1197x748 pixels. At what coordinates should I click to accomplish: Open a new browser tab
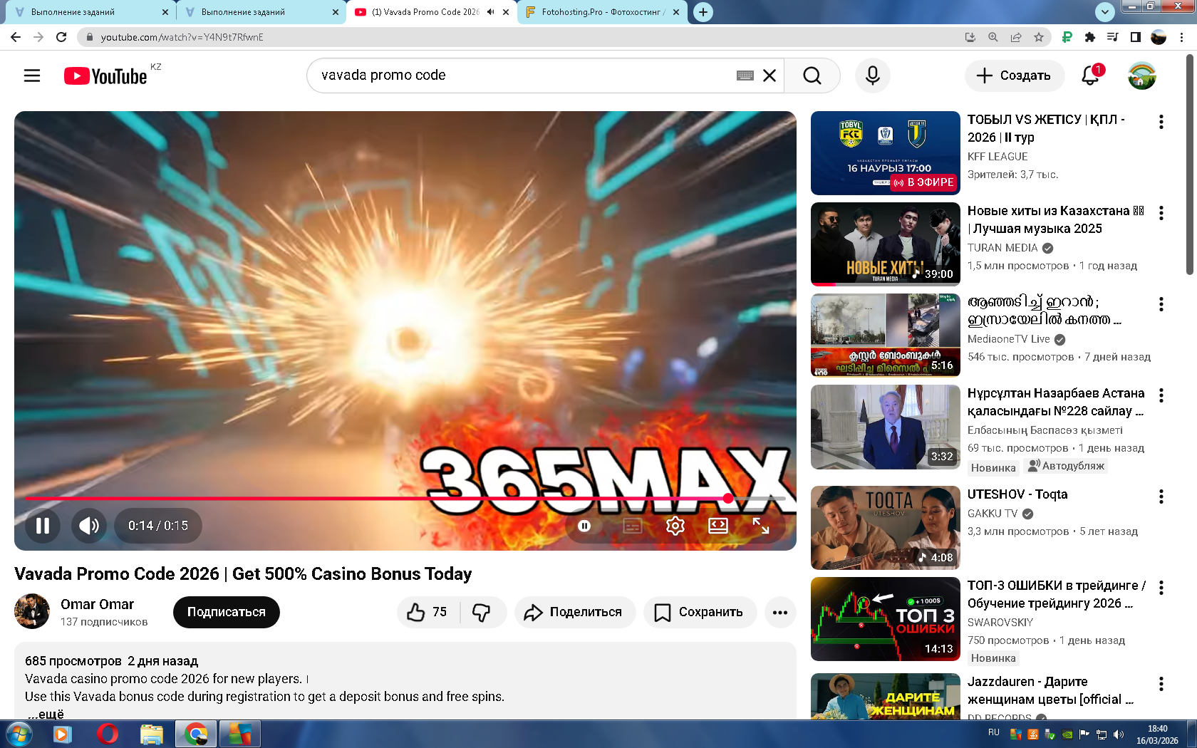coord(703,12)
